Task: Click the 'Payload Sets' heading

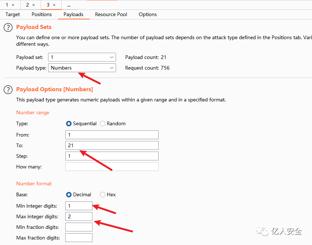Action: coord(34,27)
